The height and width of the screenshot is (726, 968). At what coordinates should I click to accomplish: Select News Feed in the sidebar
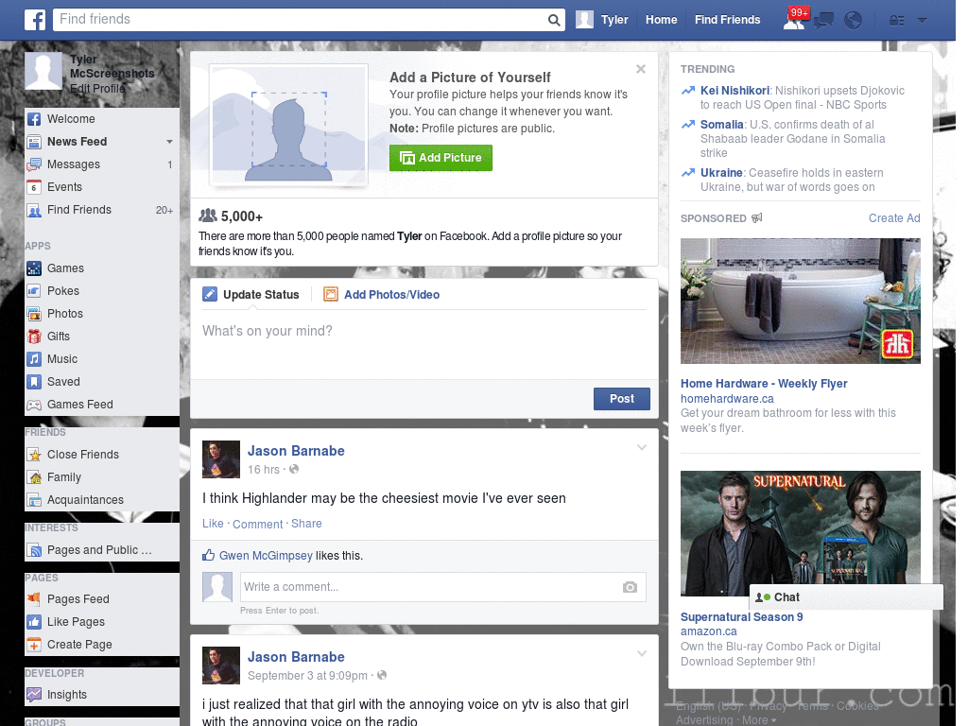[78, 142]
